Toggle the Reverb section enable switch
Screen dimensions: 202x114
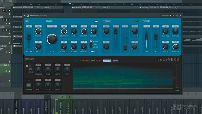point(96,21)
